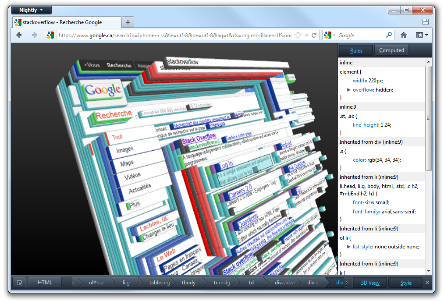Expand the overflow property triangle
Viewport: 444px width, 301px height.
[349, 89]
